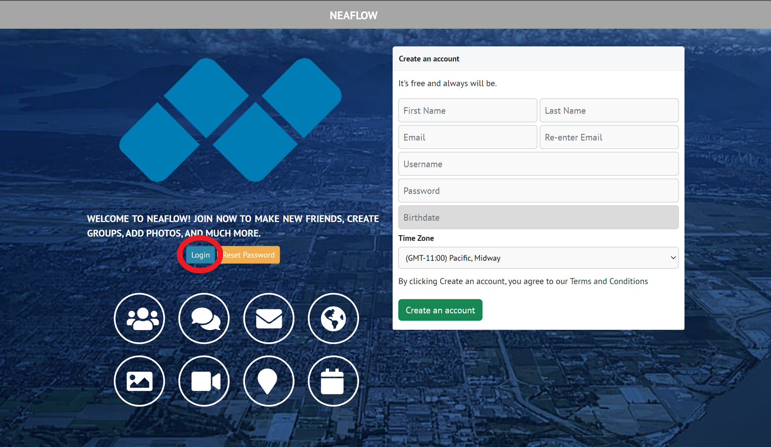
Task: Click the friends group icon circle
Action: pos(139,319)
